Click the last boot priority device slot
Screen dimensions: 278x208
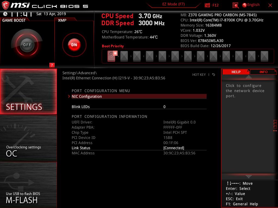pyautogui.click(x=264, y=56)
